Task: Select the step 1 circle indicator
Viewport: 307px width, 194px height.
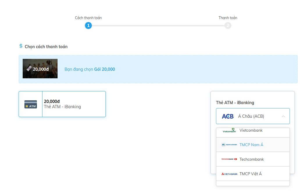Action: click(x=88, y=26)
